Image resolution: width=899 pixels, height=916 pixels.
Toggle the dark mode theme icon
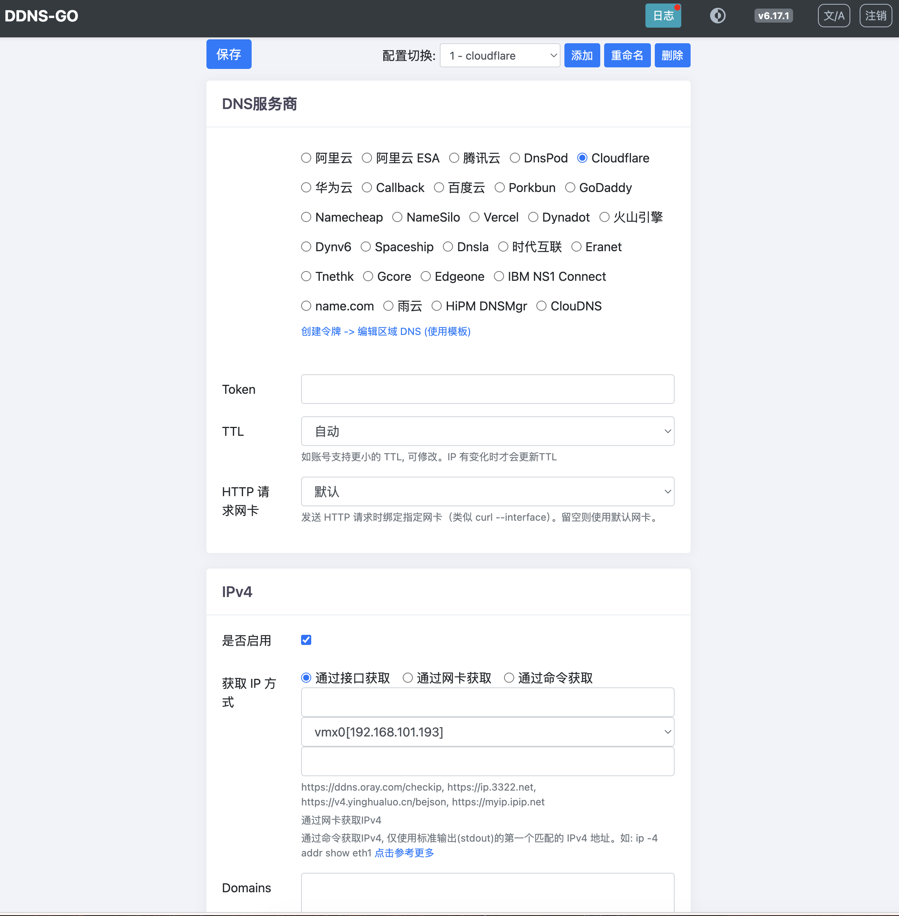[x=717, y=16]
